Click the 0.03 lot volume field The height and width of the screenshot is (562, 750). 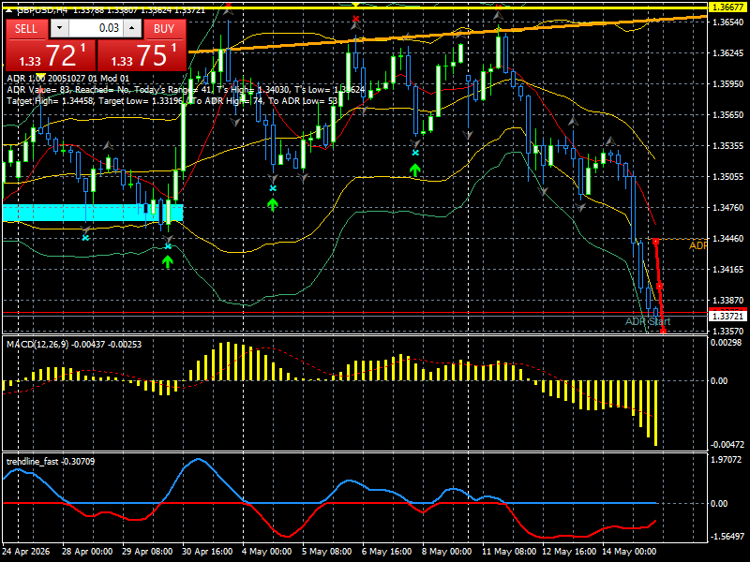click(x=96, y=28)
